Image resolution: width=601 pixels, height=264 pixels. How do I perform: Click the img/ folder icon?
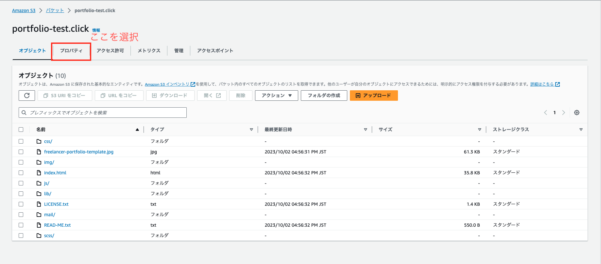(x=39, y=162)
